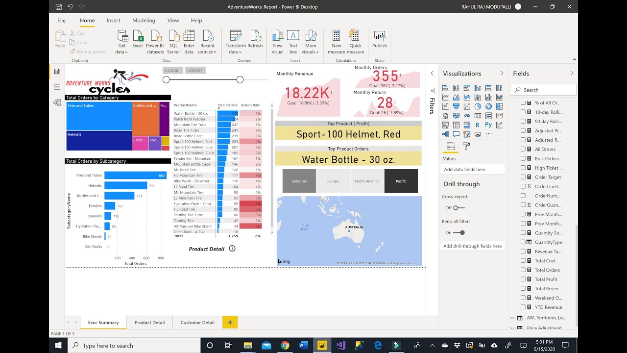Check the Total Cost field

click(x=523, y=261)
